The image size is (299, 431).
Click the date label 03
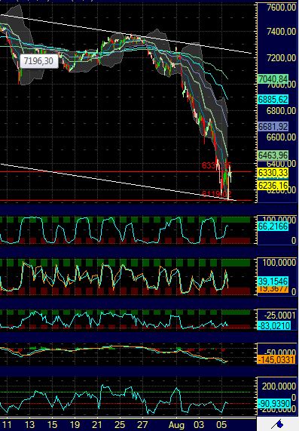(199, 425)
